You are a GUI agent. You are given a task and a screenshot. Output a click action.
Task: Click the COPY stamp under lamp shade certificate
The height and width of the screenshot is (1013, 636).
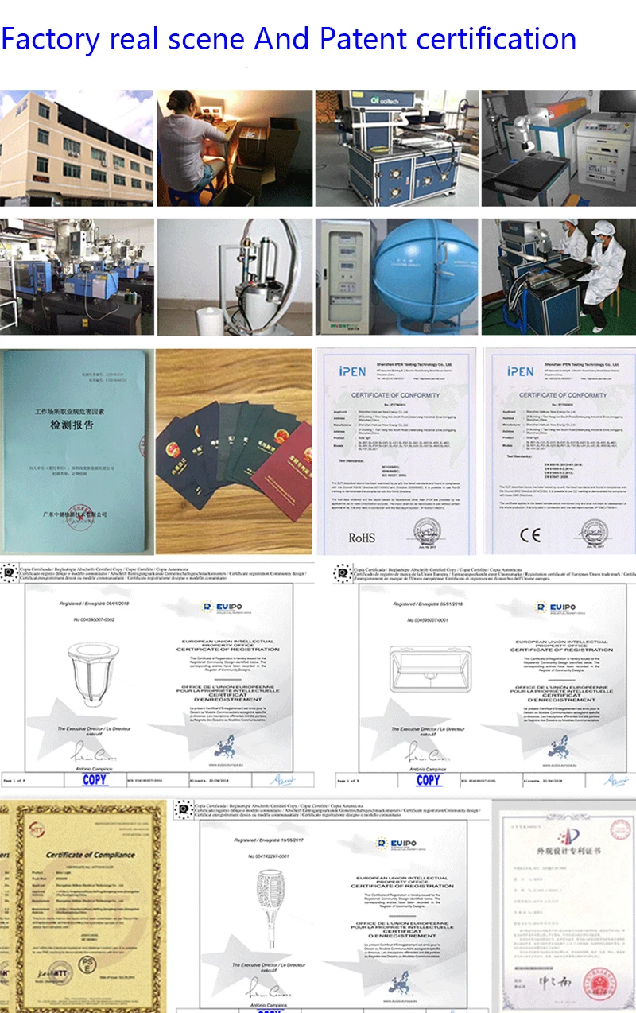[x=95, y=780]
